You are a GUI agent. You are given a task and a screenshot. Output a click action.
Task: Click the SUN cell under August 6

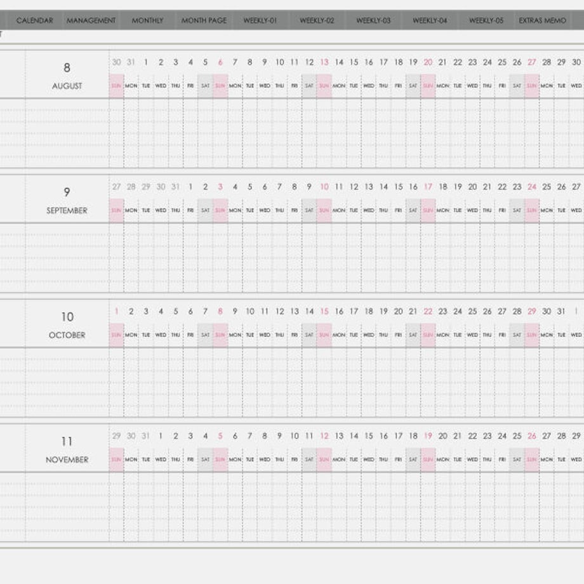[220, 86]
